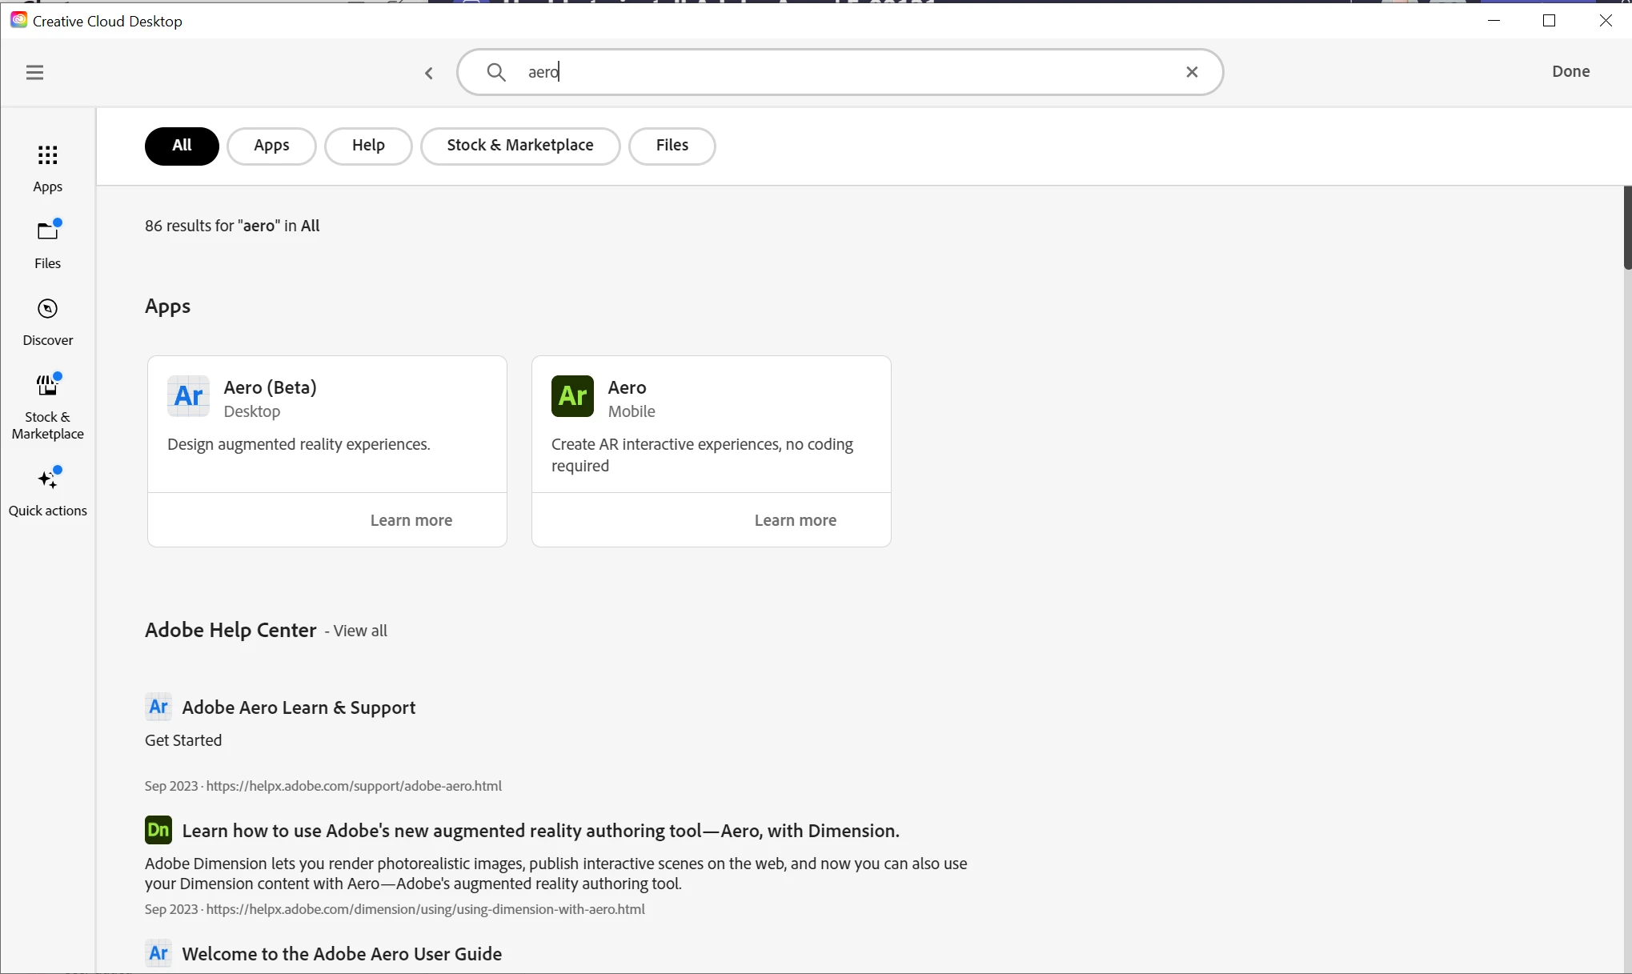The image size is (1632, 974).
Task: Open Files in the sidebar
Action: [x=48, y=244]
